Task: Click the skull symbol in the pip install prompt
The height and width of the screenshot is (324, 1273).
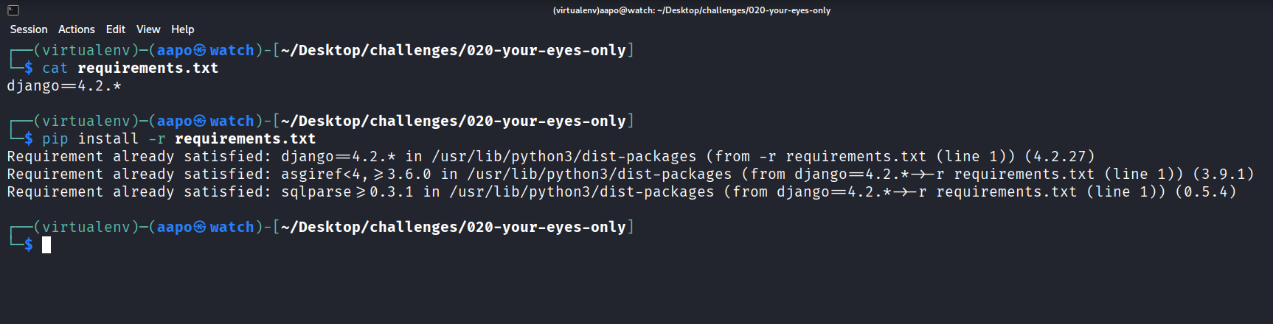Action: pos(200,121)
